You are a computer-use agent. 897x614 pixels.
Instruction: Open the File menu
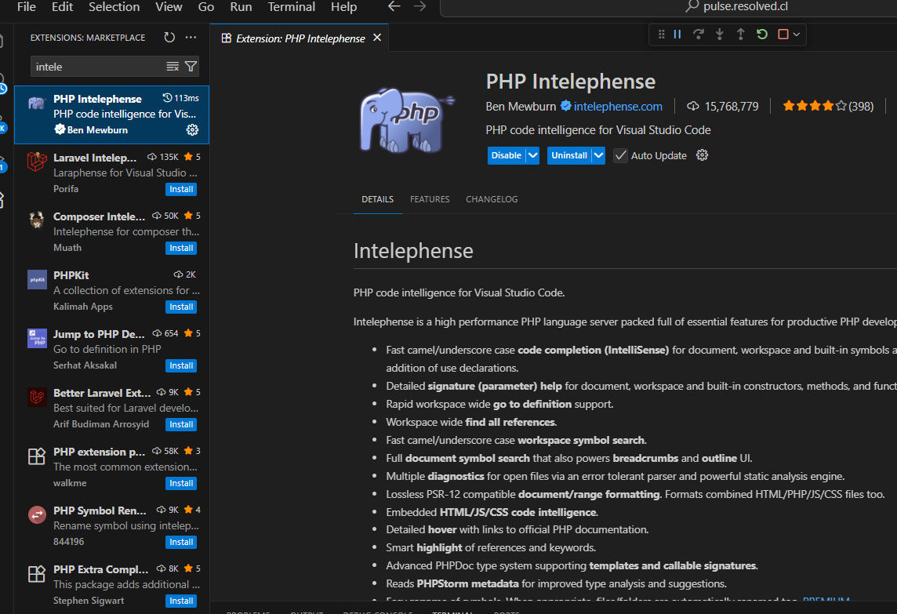tap(27, 7)
